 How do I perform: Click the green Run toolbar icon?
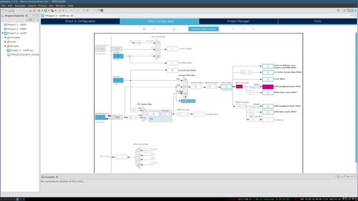[x=45, y=11]
